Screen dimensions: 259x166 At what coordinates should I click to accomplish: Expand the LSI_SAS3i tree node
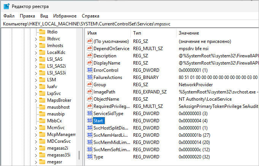pos(36,73)
